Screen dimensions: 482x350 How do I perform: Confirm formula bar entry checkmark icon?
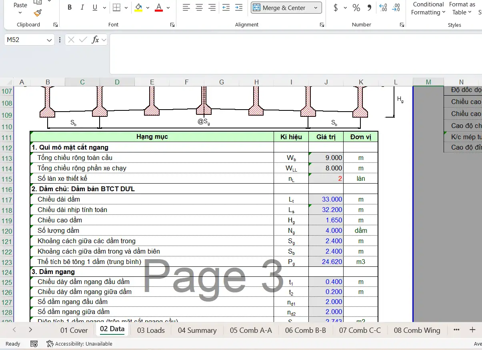[x=83, y=40]
